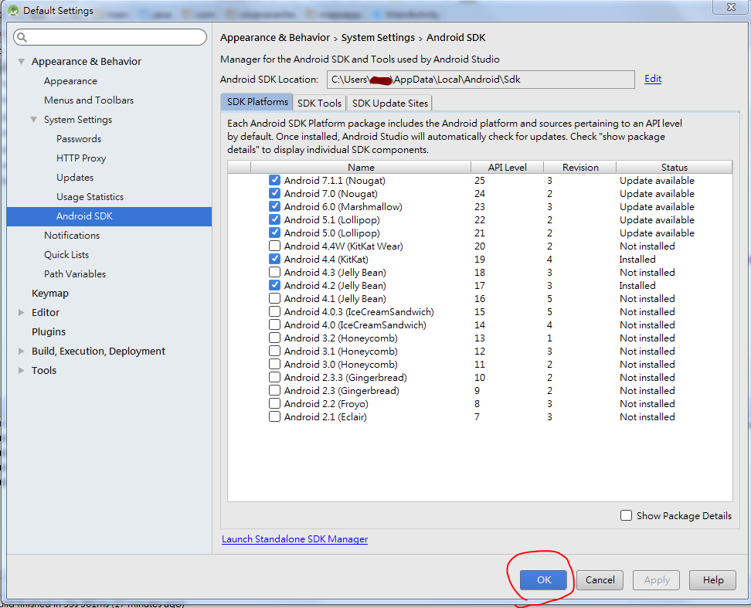Viewport: 751px width, 608px height.
Task: Uncheck Android 7.1.1 (Nougat) checkbox
Action: [274, 180]
